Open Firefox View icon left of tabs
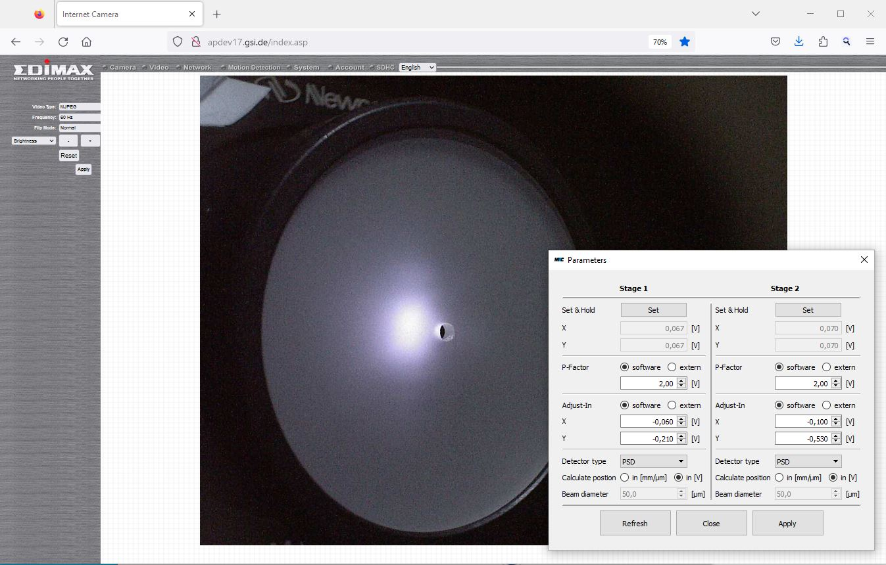Screen dimensions: 886x565 coord(39,14)
